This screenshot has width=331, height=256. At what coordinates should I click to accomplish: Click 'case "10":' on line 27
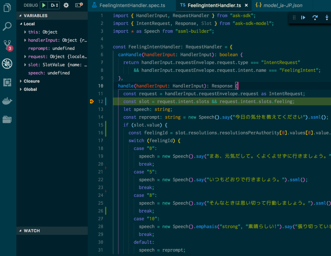click(x=146, y=219)
